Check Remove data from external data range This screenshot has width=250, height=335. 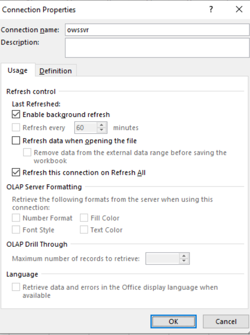tap(27, 153)
